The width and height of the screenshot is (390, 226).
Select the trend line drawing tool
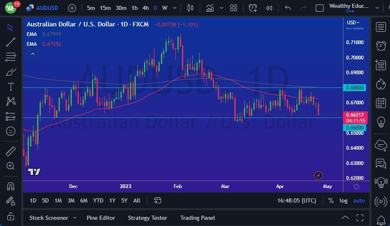10,42
